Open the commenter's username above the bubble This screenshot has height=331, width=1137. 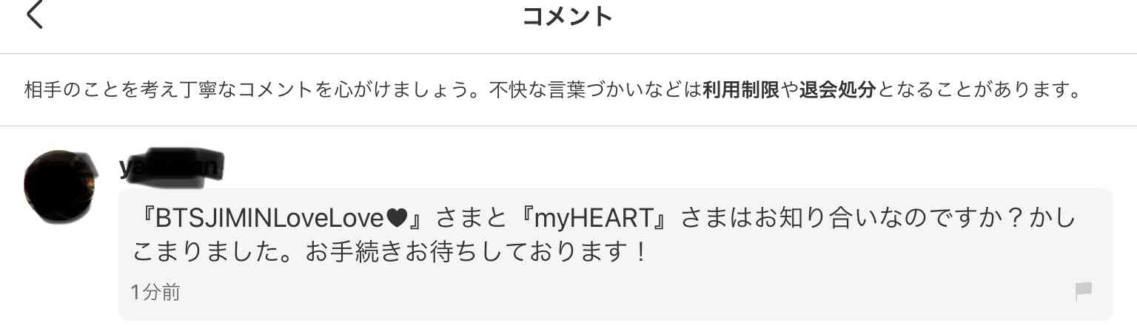171,168
